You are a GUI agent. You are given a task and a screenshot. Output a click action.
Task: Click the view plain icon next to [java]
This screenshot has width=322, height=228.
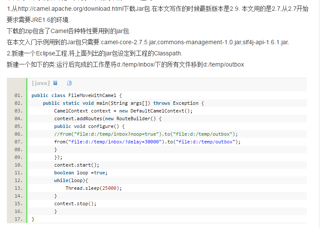(55, 83)
